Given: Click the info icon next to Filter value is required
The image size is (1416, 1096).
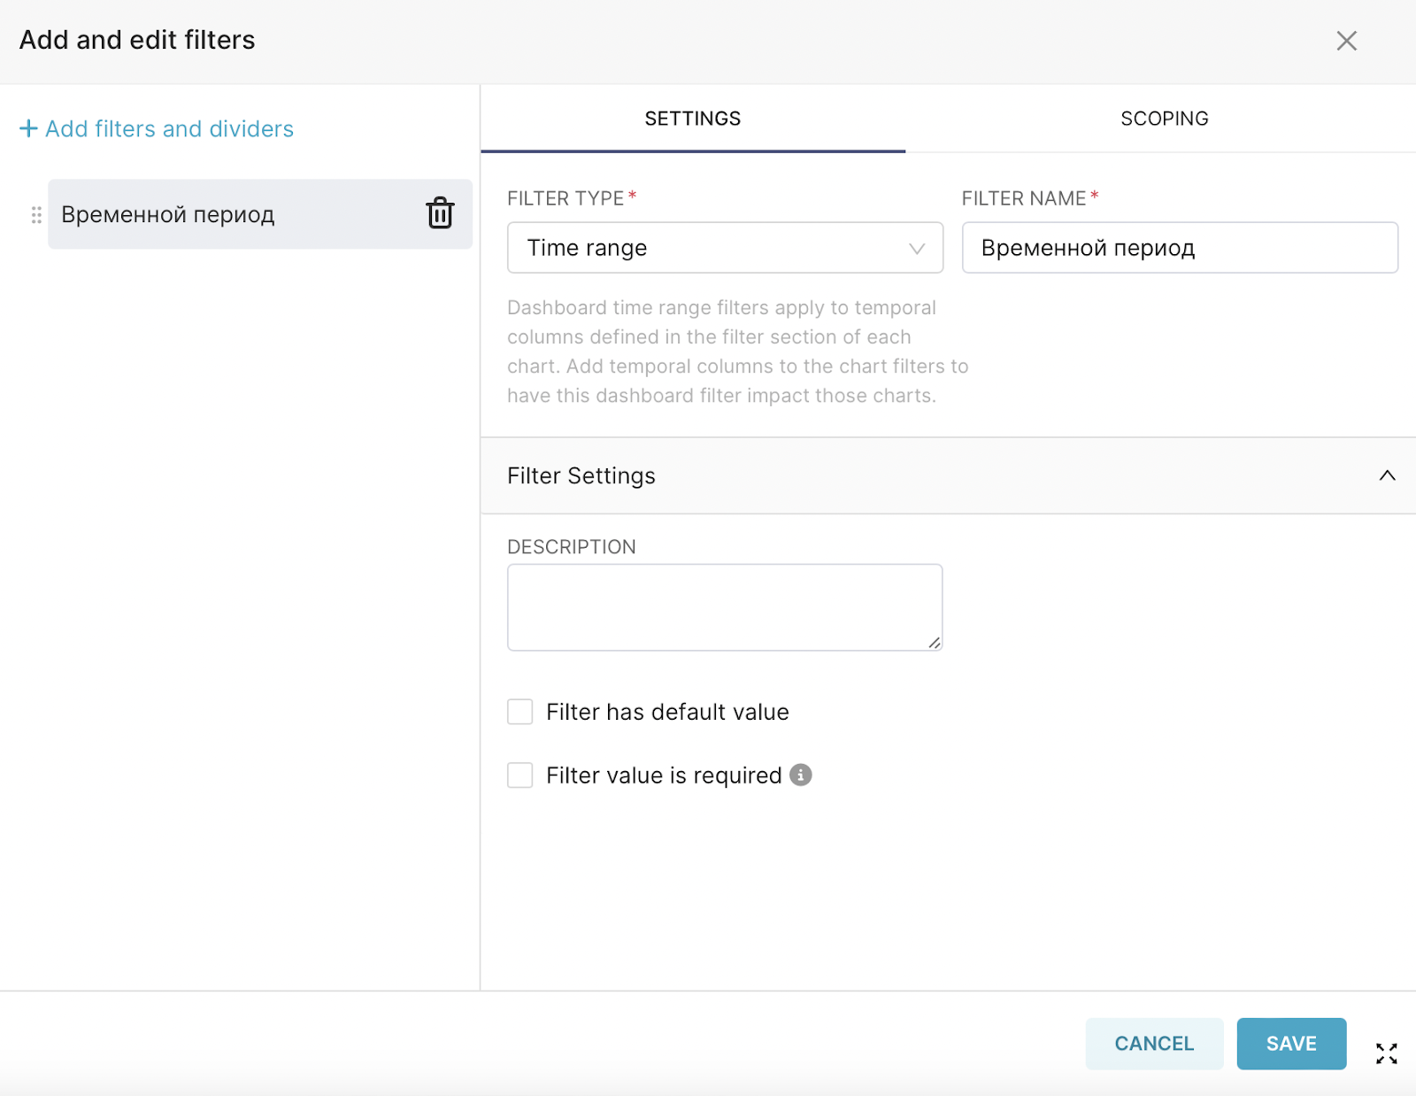Looking at the screenshot, I should [x=801, y=775].
